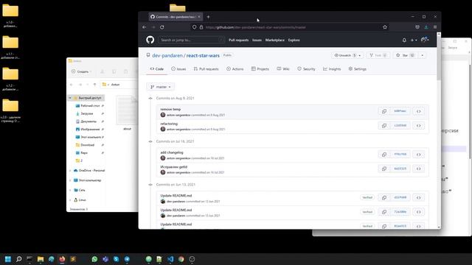Open the react-star-wars repository link
Viewport: 472px width, 265px height.
tap(203, 56)
